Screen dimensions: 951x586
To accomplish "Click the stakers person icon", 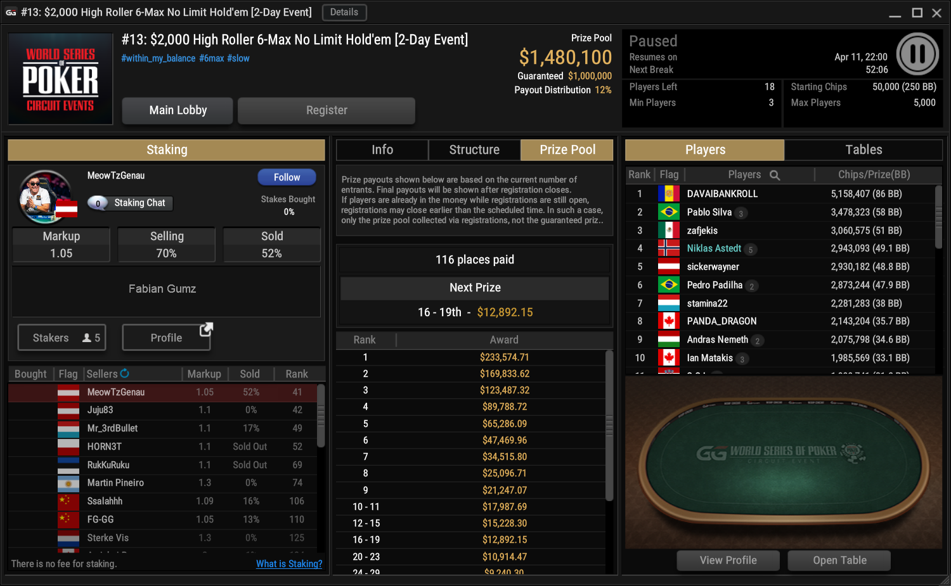I will point(87,338).
